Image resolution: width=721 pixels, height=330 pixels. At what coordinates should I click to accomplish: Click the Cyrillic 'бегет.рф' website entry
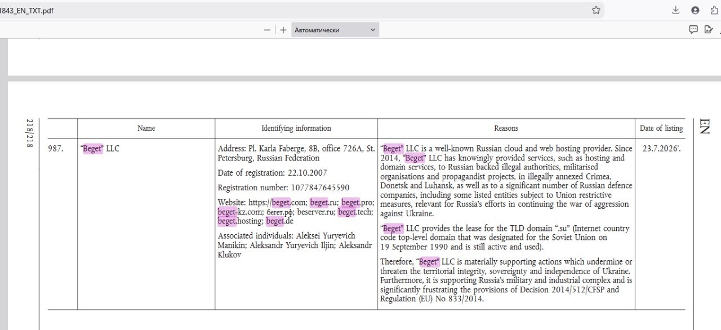[280, 212]
